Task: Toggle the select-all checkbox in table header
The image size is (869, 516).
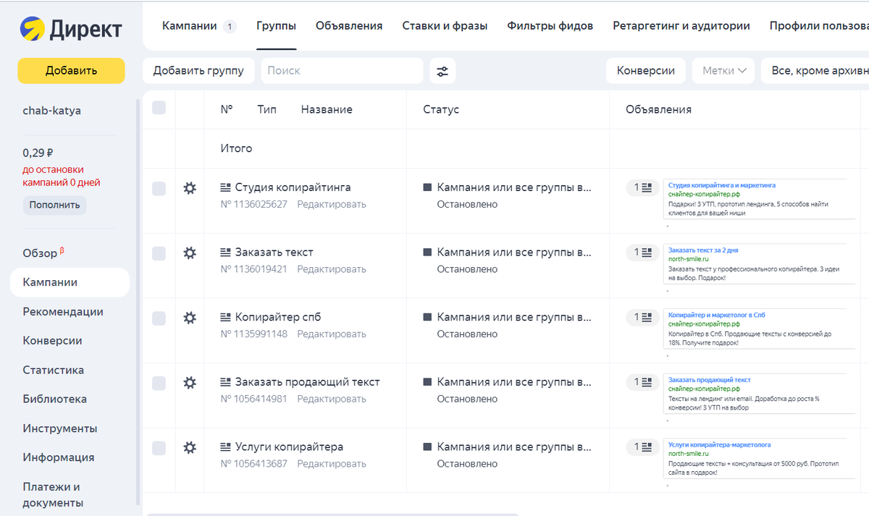Action: (x=159, y=108)
